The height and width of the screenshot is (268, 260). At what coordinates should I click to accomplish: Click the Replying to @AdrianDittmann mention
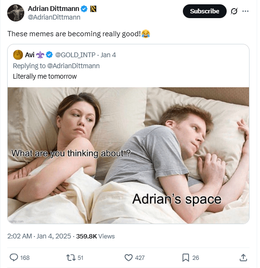click(73, 66)
